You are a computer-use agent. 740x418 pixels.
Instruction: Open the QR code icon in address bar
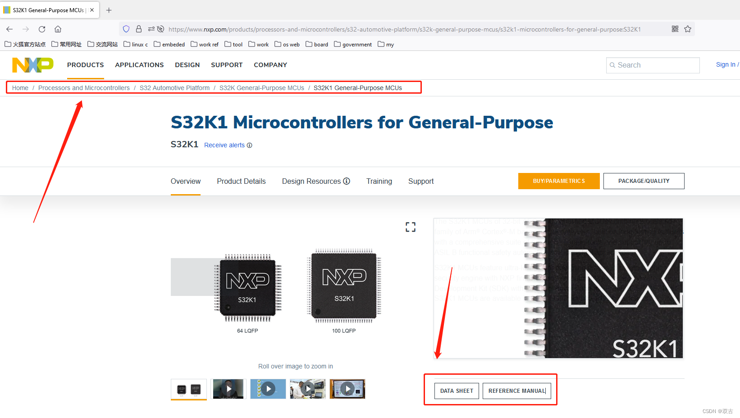click(x=675, y=29)
